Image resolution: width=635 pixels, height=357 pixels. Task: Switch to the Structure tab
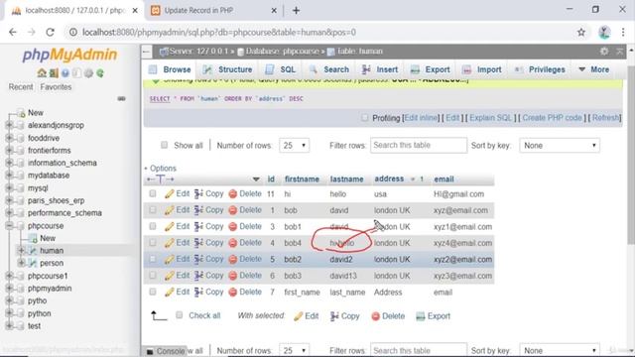[x=227, y=69]
